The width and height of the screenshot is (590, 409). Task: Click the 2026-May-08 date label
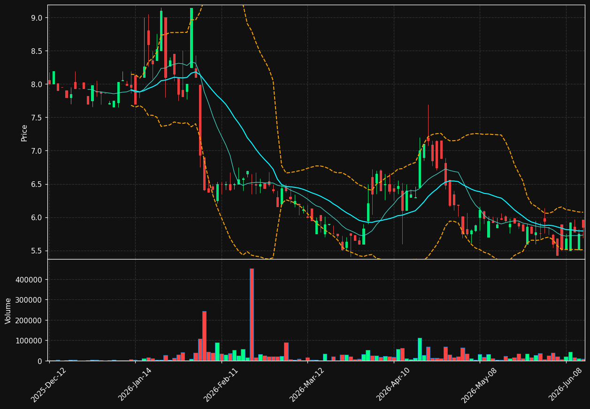479,385
